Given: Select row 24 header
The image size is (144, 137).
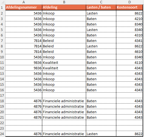Looking at the screenshot, I should [x=2, y=134].
